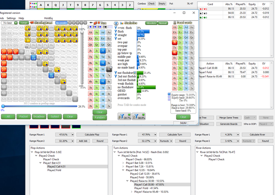Image resolution: width=275 pixels, height=195 pixels.
Task: Select the ATs hand cell in the matrix
Action: [27, 28]
